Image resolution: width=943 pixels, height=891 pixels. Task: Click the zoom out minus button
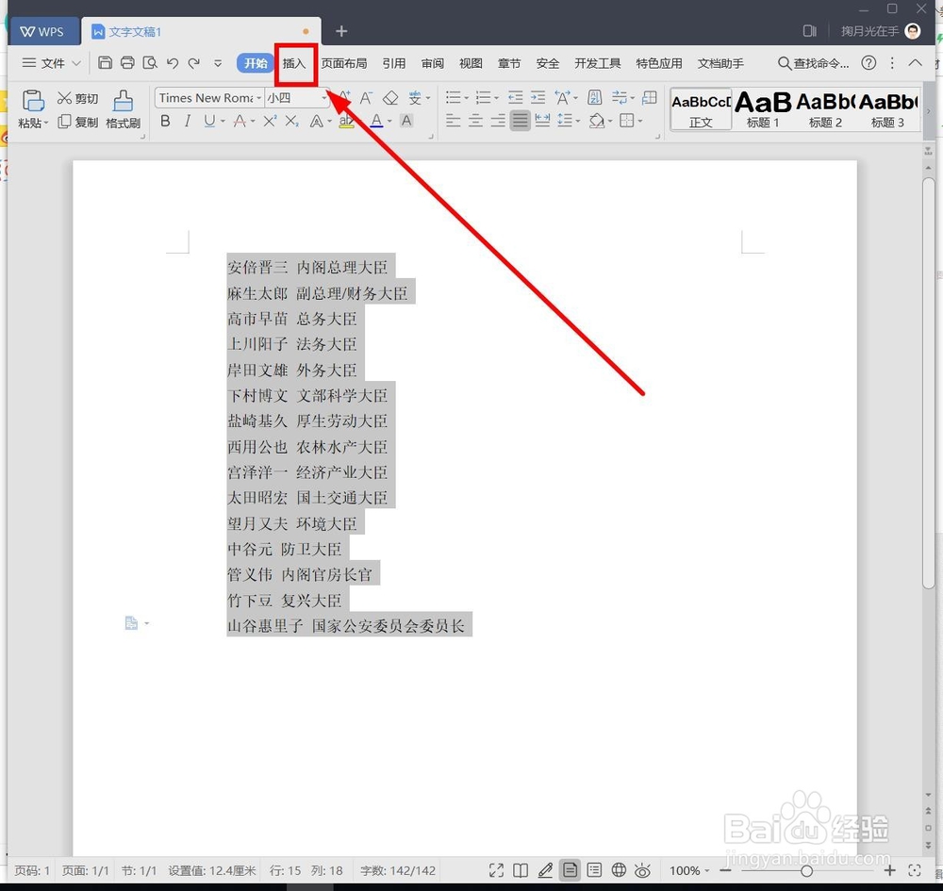click(726, 870)
